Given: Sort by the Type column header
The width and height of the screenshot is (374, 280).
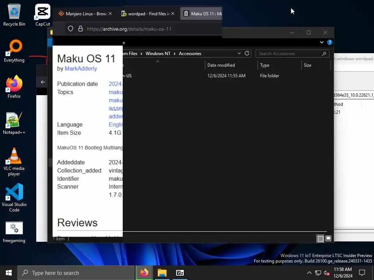Looking at the screenshot, I should click(x=279, y=65).
